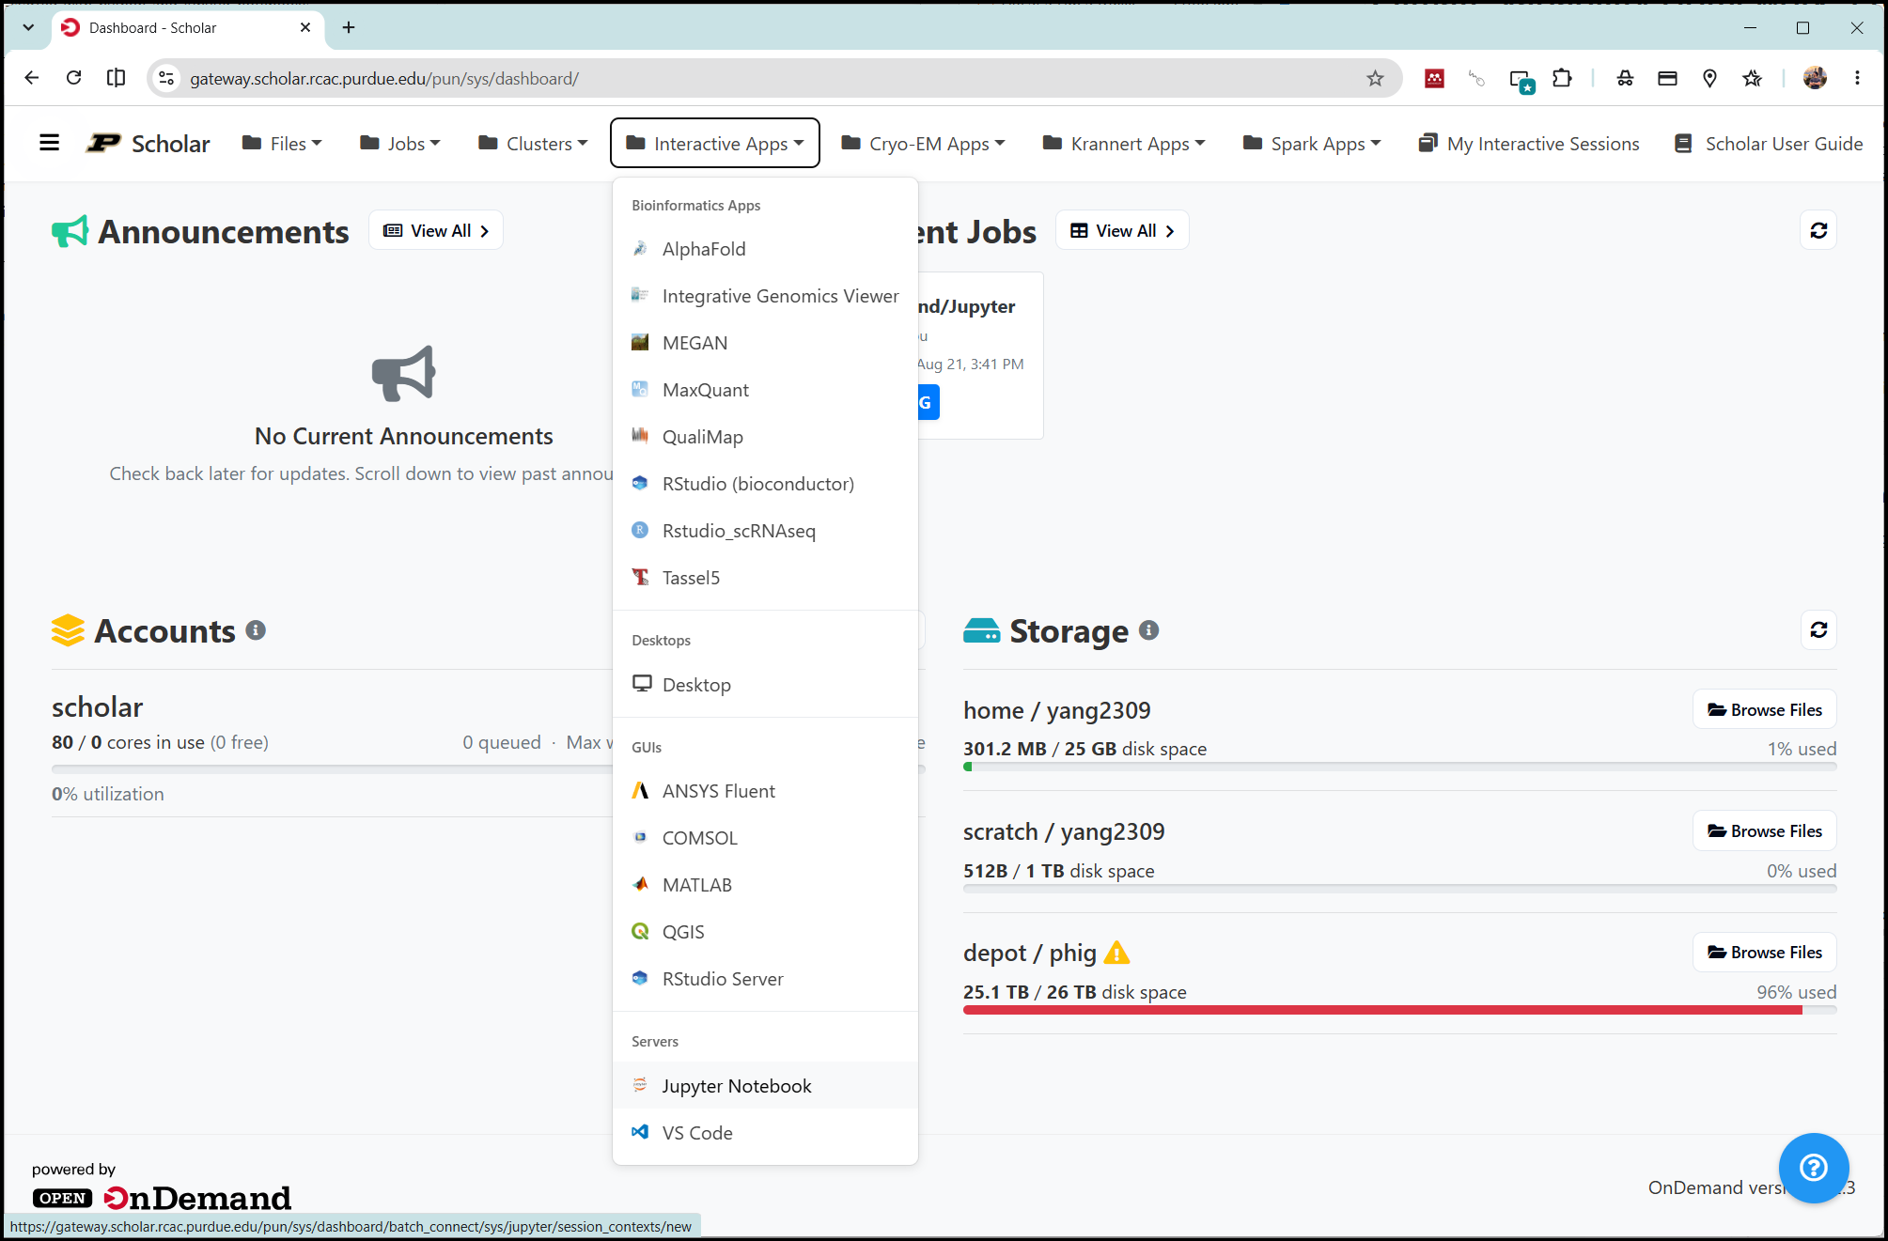The width and height of the screenshot is (1888, 1241).
Task: Reload the page with the refresh icon
Action: (x=74, y=78)
